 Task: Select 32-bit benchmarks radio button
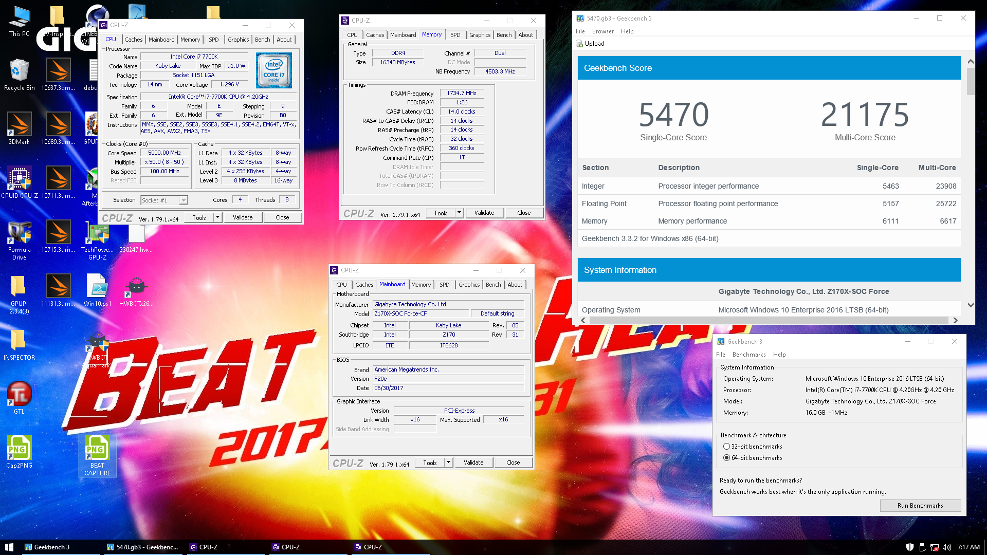pos(726,447)
